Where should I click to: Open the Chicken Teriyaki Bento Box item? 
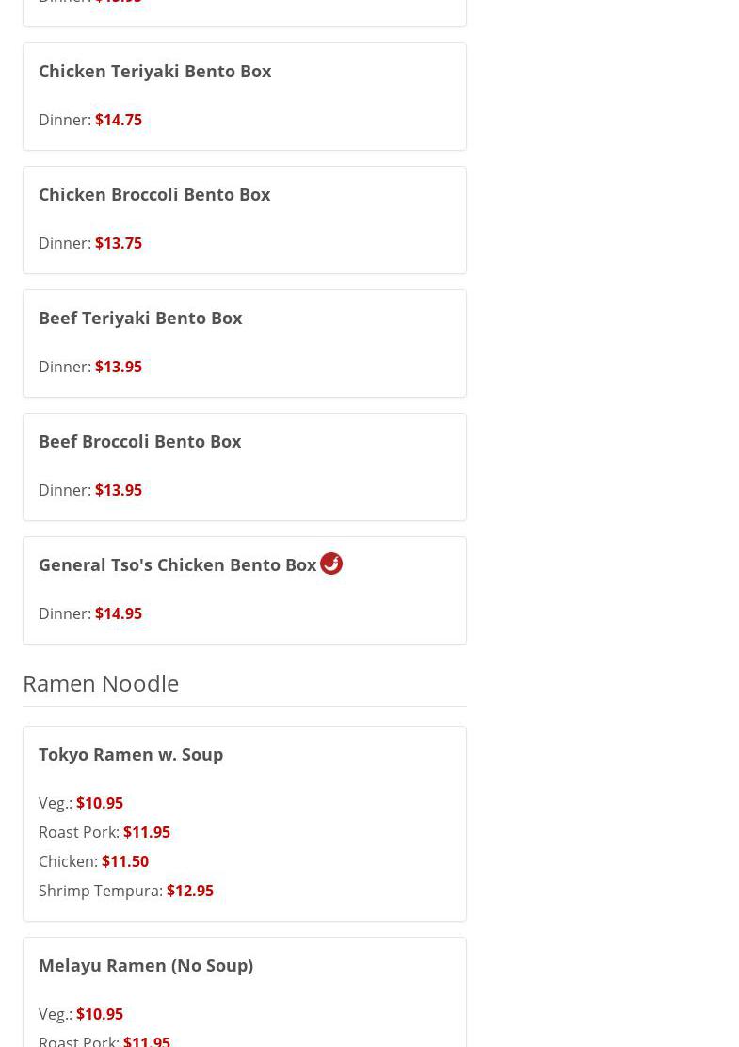point(154,71)
